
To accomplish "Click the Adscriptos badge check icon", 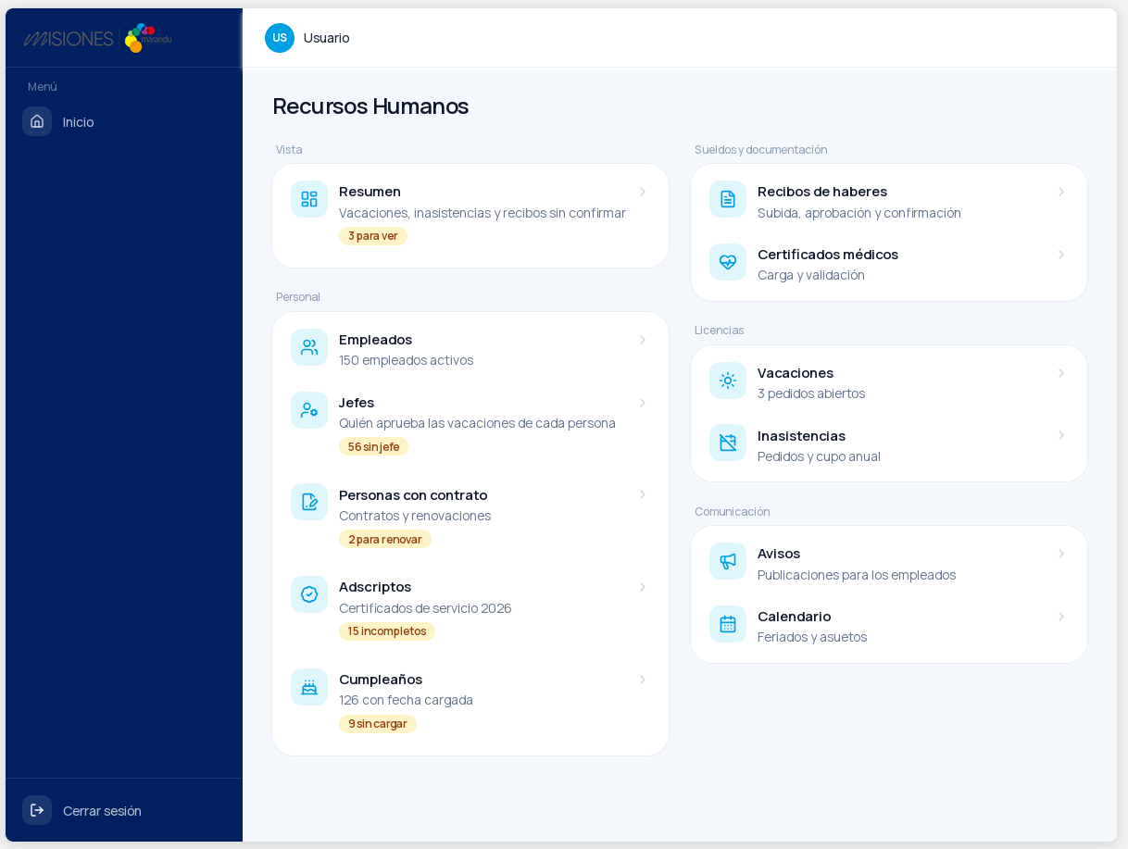I will [309, 594].
